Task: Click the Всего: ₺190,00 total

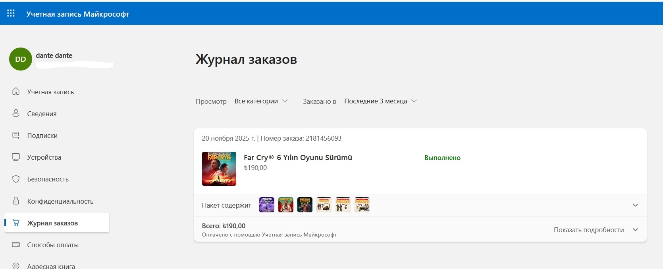Action: [x=224, y=226]
